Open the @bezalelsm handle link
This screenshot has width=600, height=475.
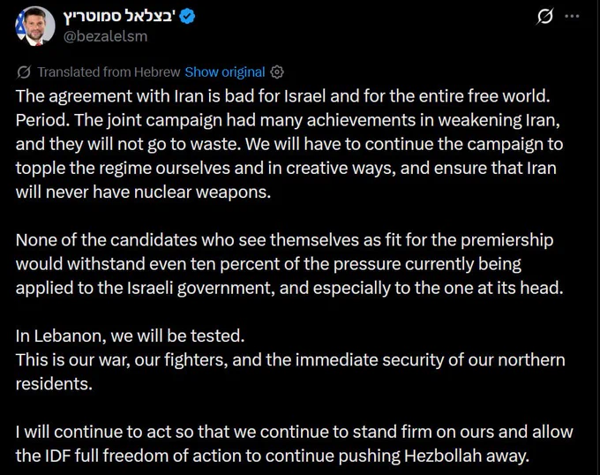[x=105, y=36]
